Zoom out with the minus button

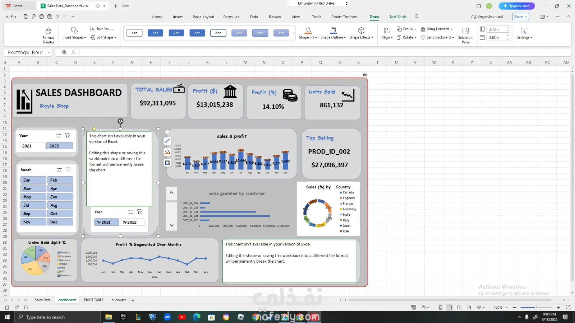pyautogui.click(x=514, y=308)
